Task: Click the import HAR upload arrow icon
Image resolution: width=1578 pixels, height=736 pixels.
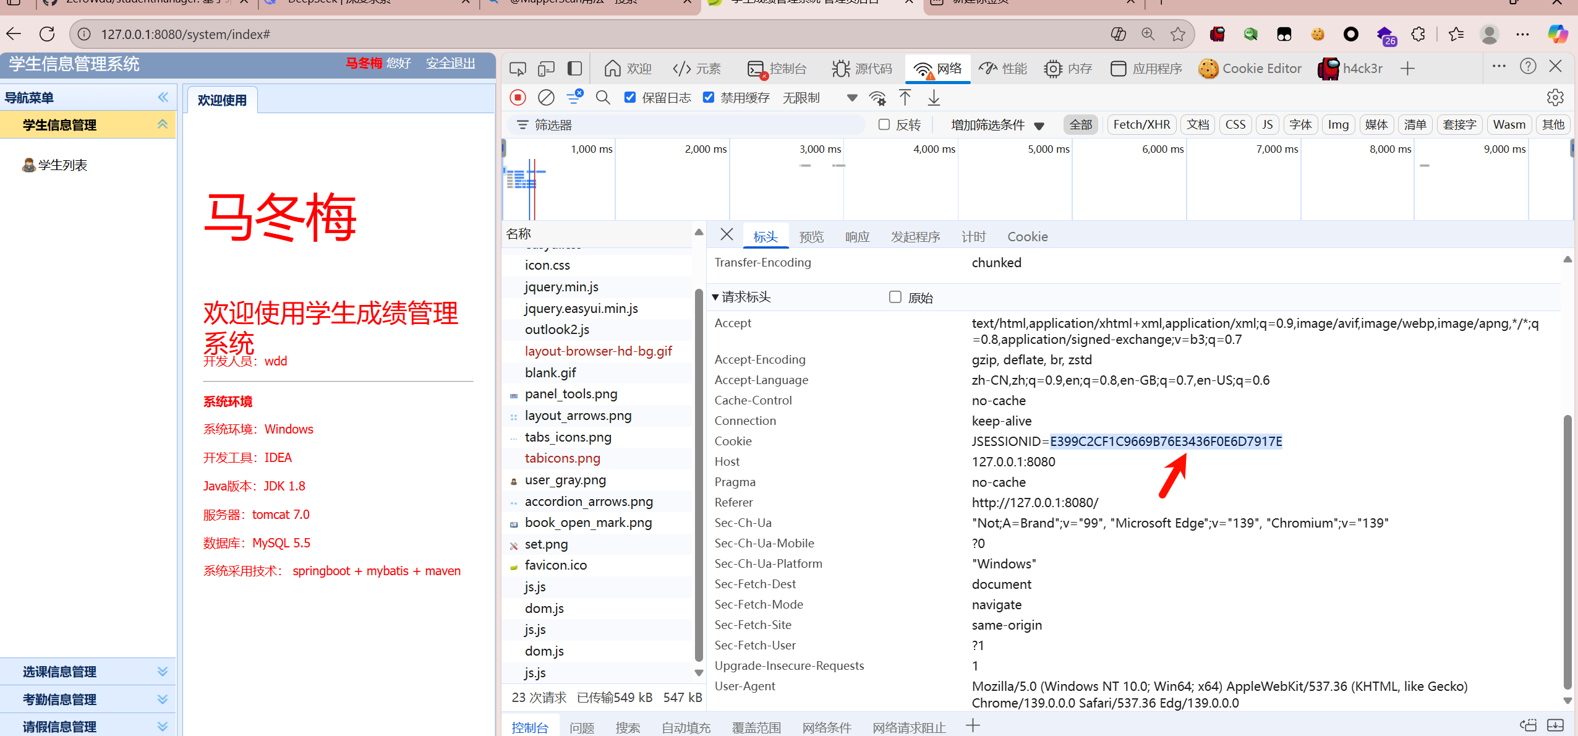Action: tap(905, 98)
